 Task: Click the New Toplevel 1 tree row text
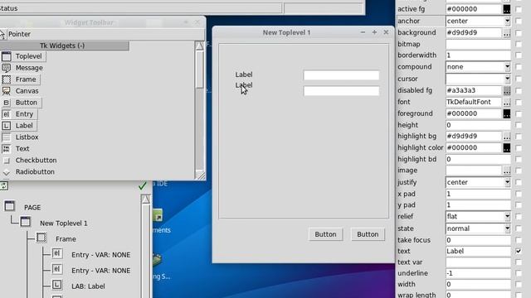[x=64, y=223]
